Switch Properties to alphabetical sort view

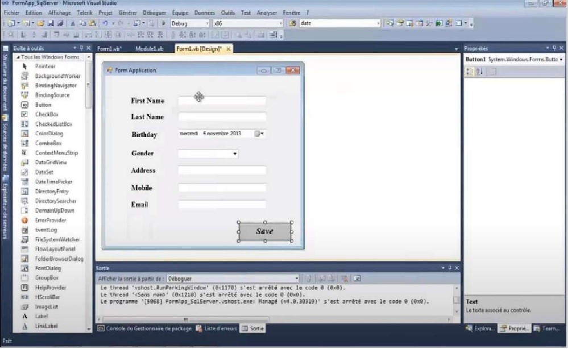click(x=480, y=72)
